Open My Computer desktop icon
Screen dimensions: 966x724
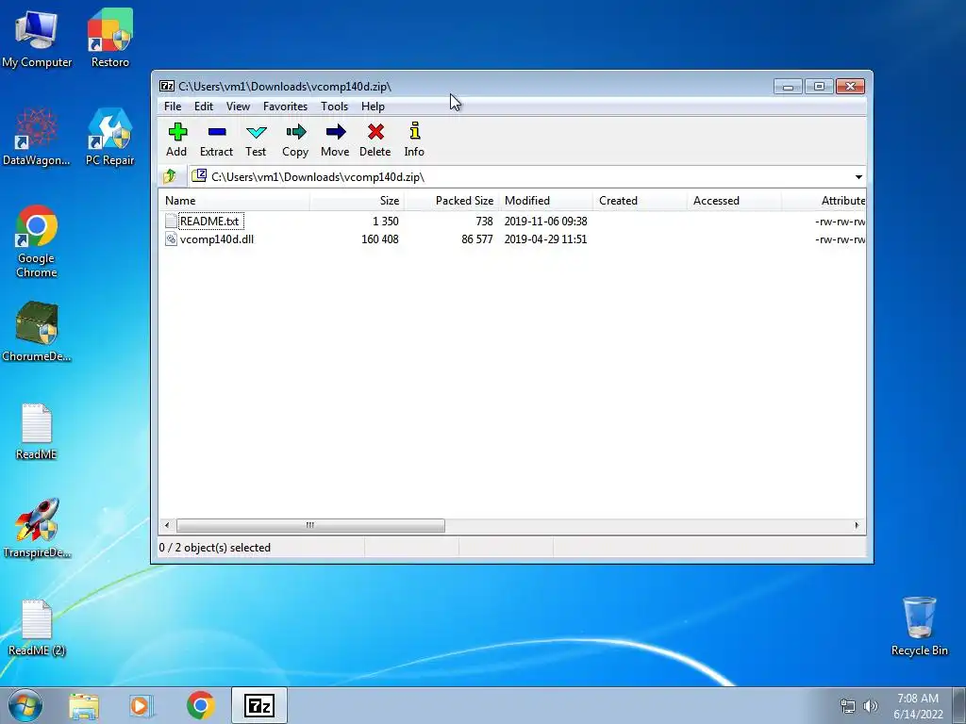[37, 38]
